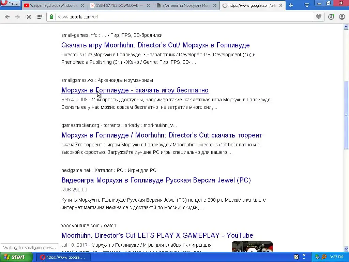Image resolution: width=349 pixels, height=262 pixels.
Task: Click the green padlock security icon
Action: coord(51,17)
